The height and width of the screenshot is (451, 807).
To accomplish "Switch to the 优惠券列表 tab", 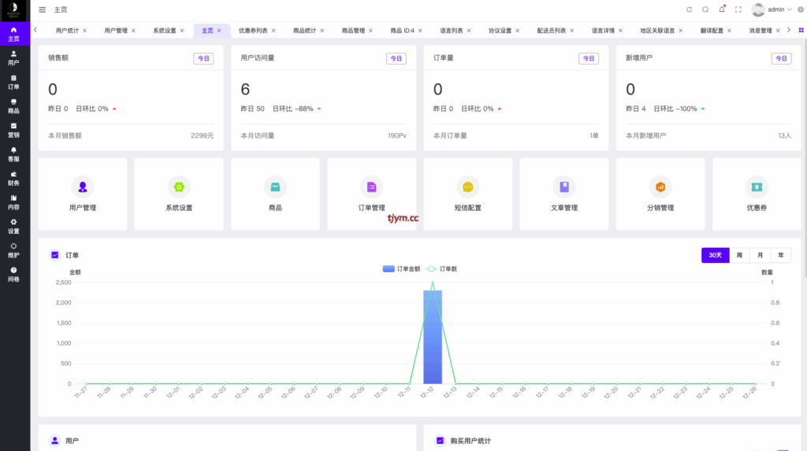I will [253, 31].
